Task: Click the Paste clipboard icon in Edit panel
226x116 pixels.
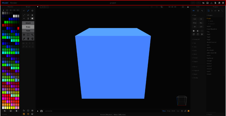Action: 198,34
